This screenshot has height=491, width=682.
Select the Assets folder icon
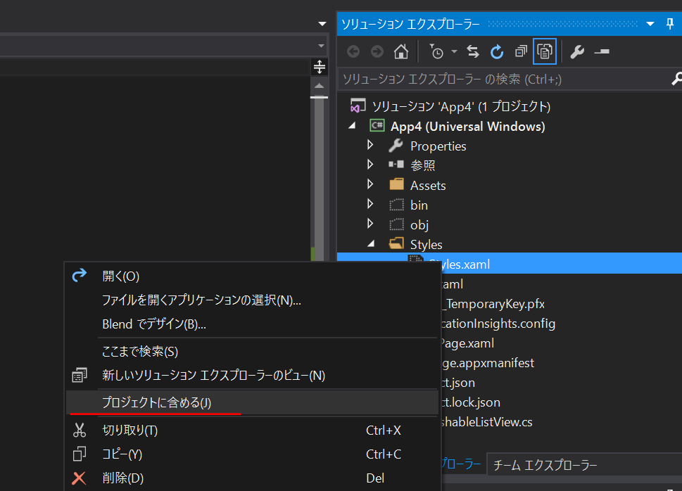396,184
